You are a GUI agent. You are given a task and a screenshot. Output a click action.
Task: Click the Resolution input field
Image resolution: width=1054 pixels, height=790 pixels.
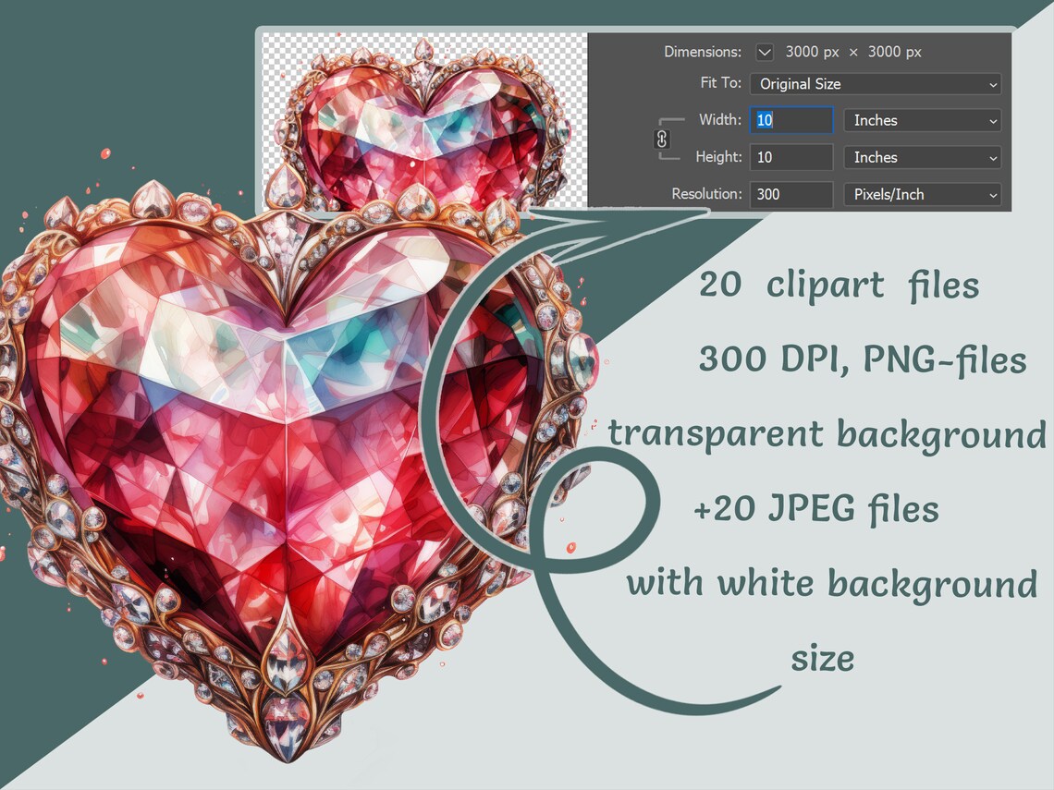791,194
